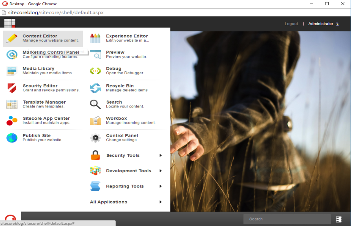Click the Sitecore App Center label
The height and width of the screenshot is (226, 351).
46,118
